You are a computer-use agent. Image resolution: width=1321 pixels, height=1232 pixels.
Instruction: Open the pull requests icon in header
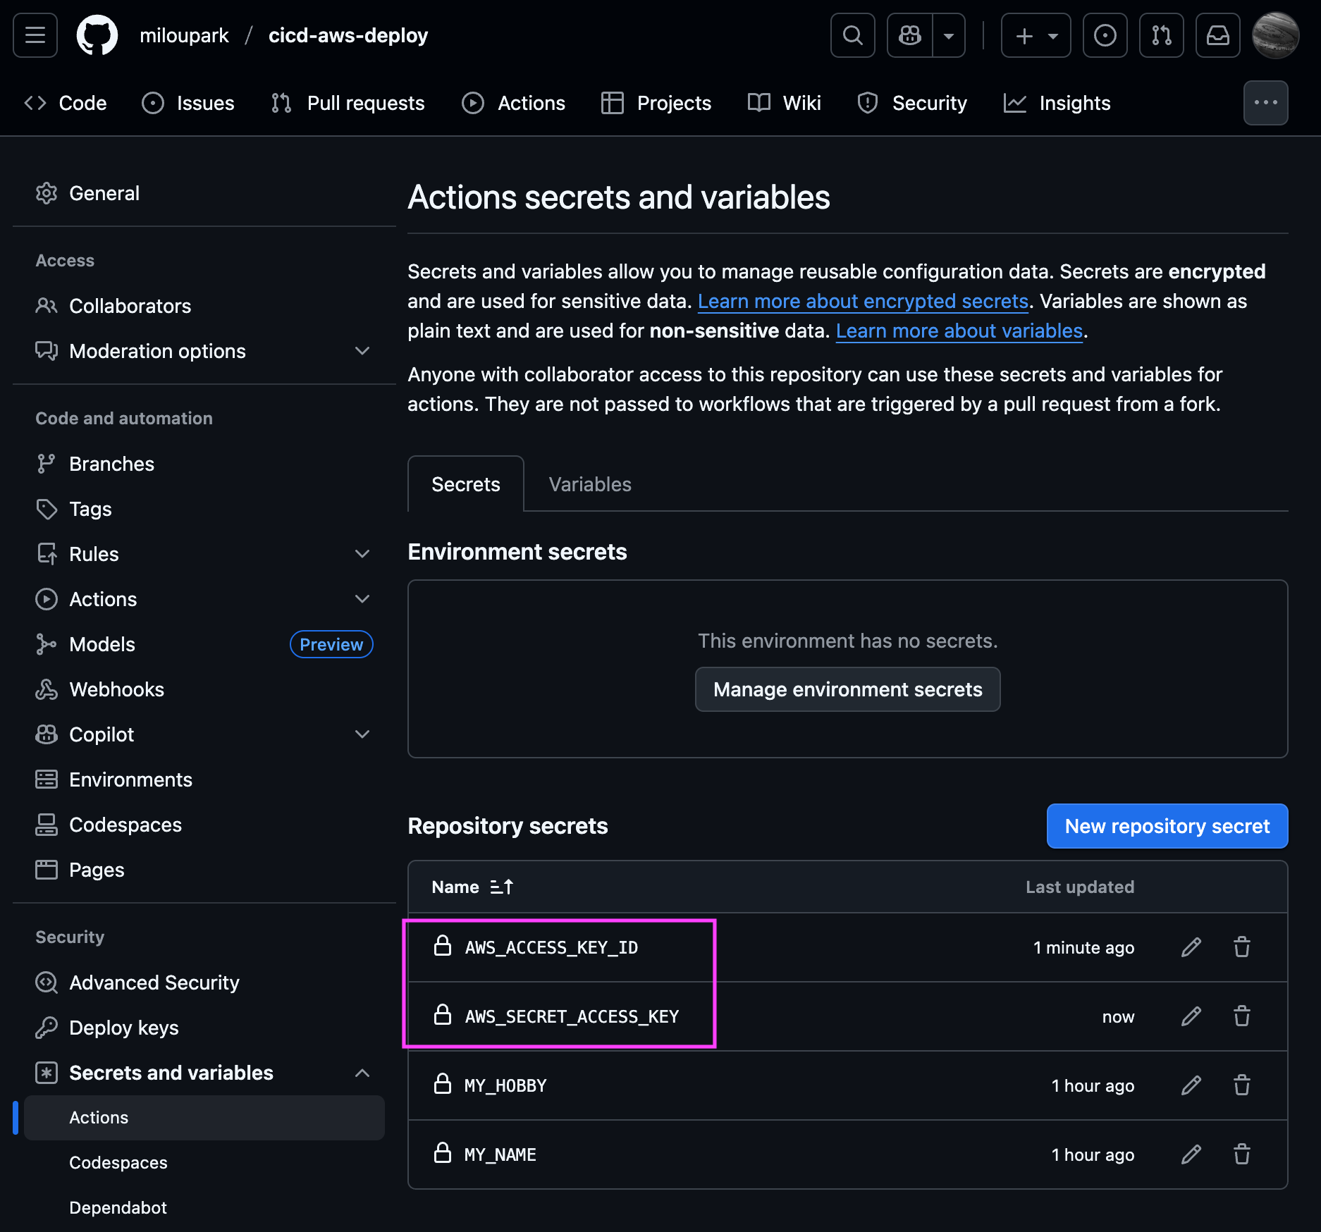[x=1161, y=35]
